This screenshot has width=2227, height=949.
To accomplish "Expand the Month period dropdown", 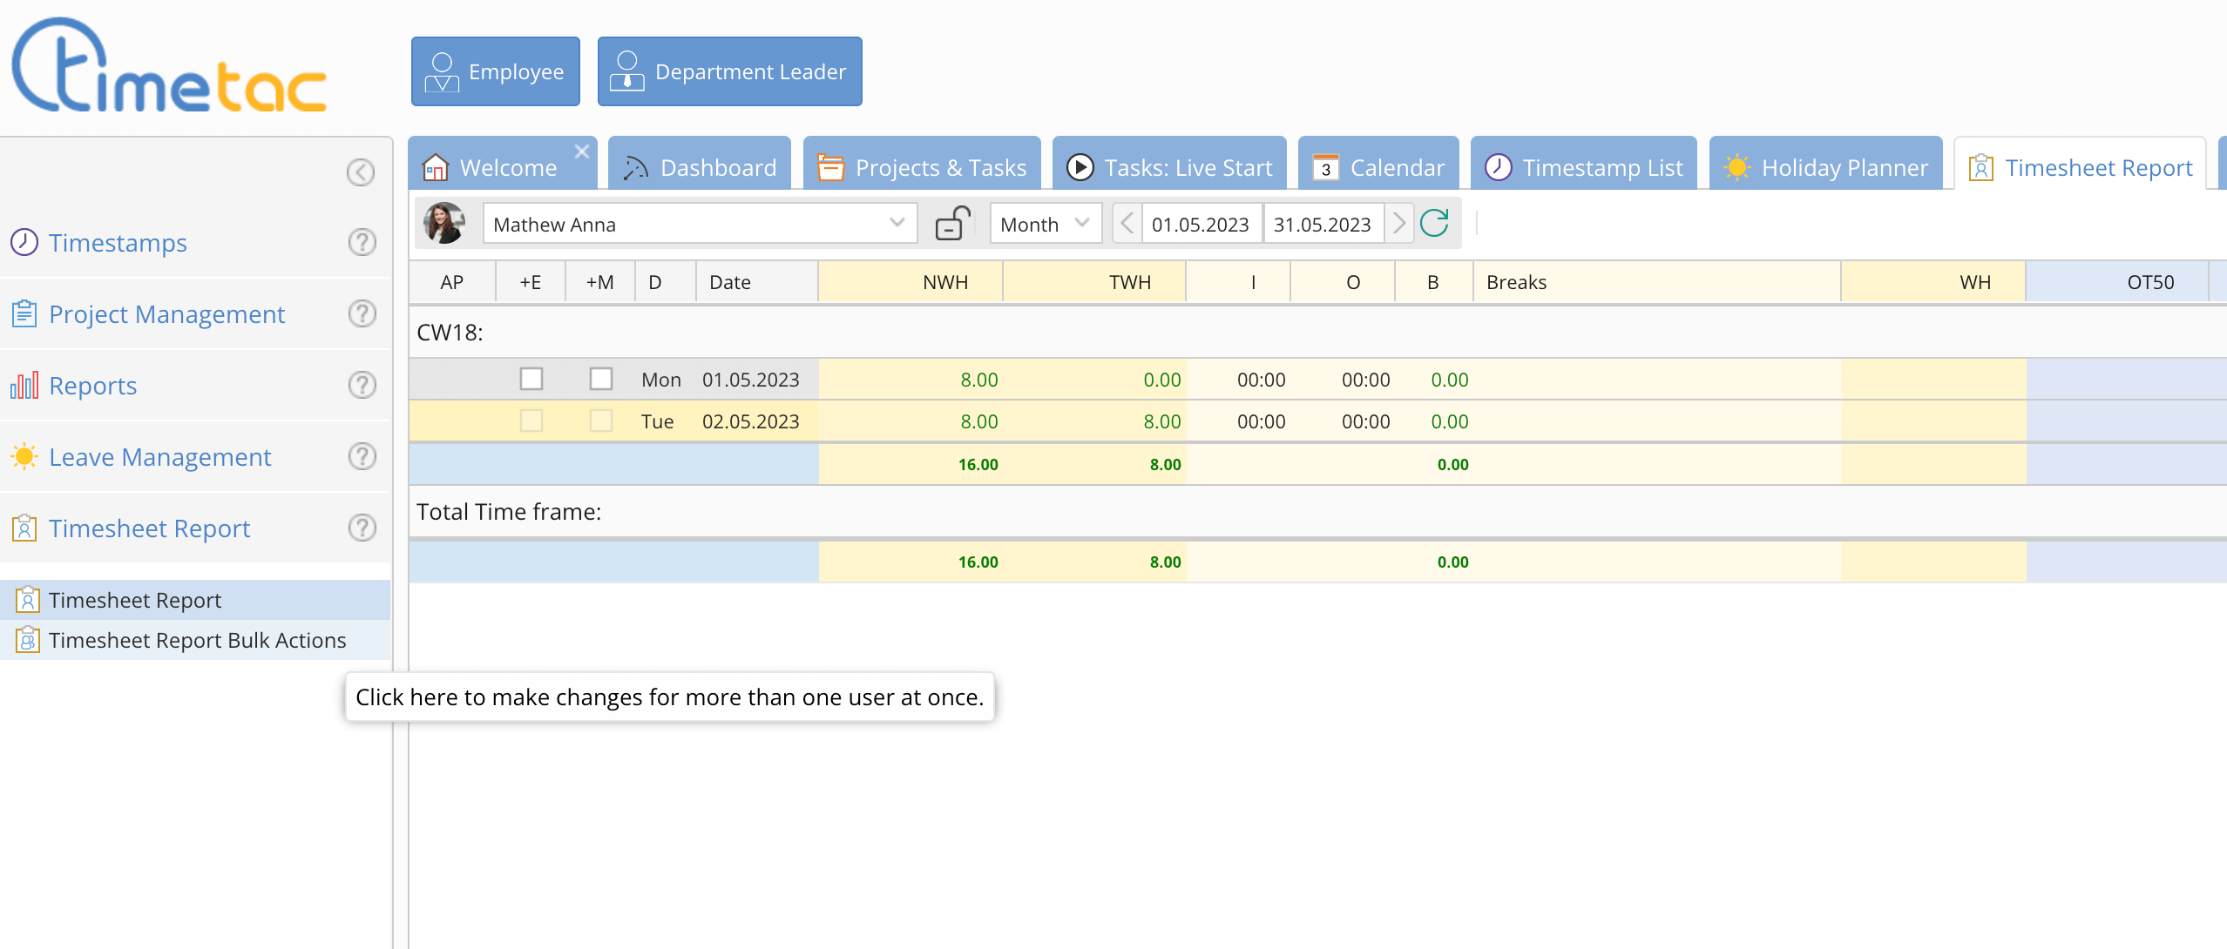I will [x=1046, y=224].
